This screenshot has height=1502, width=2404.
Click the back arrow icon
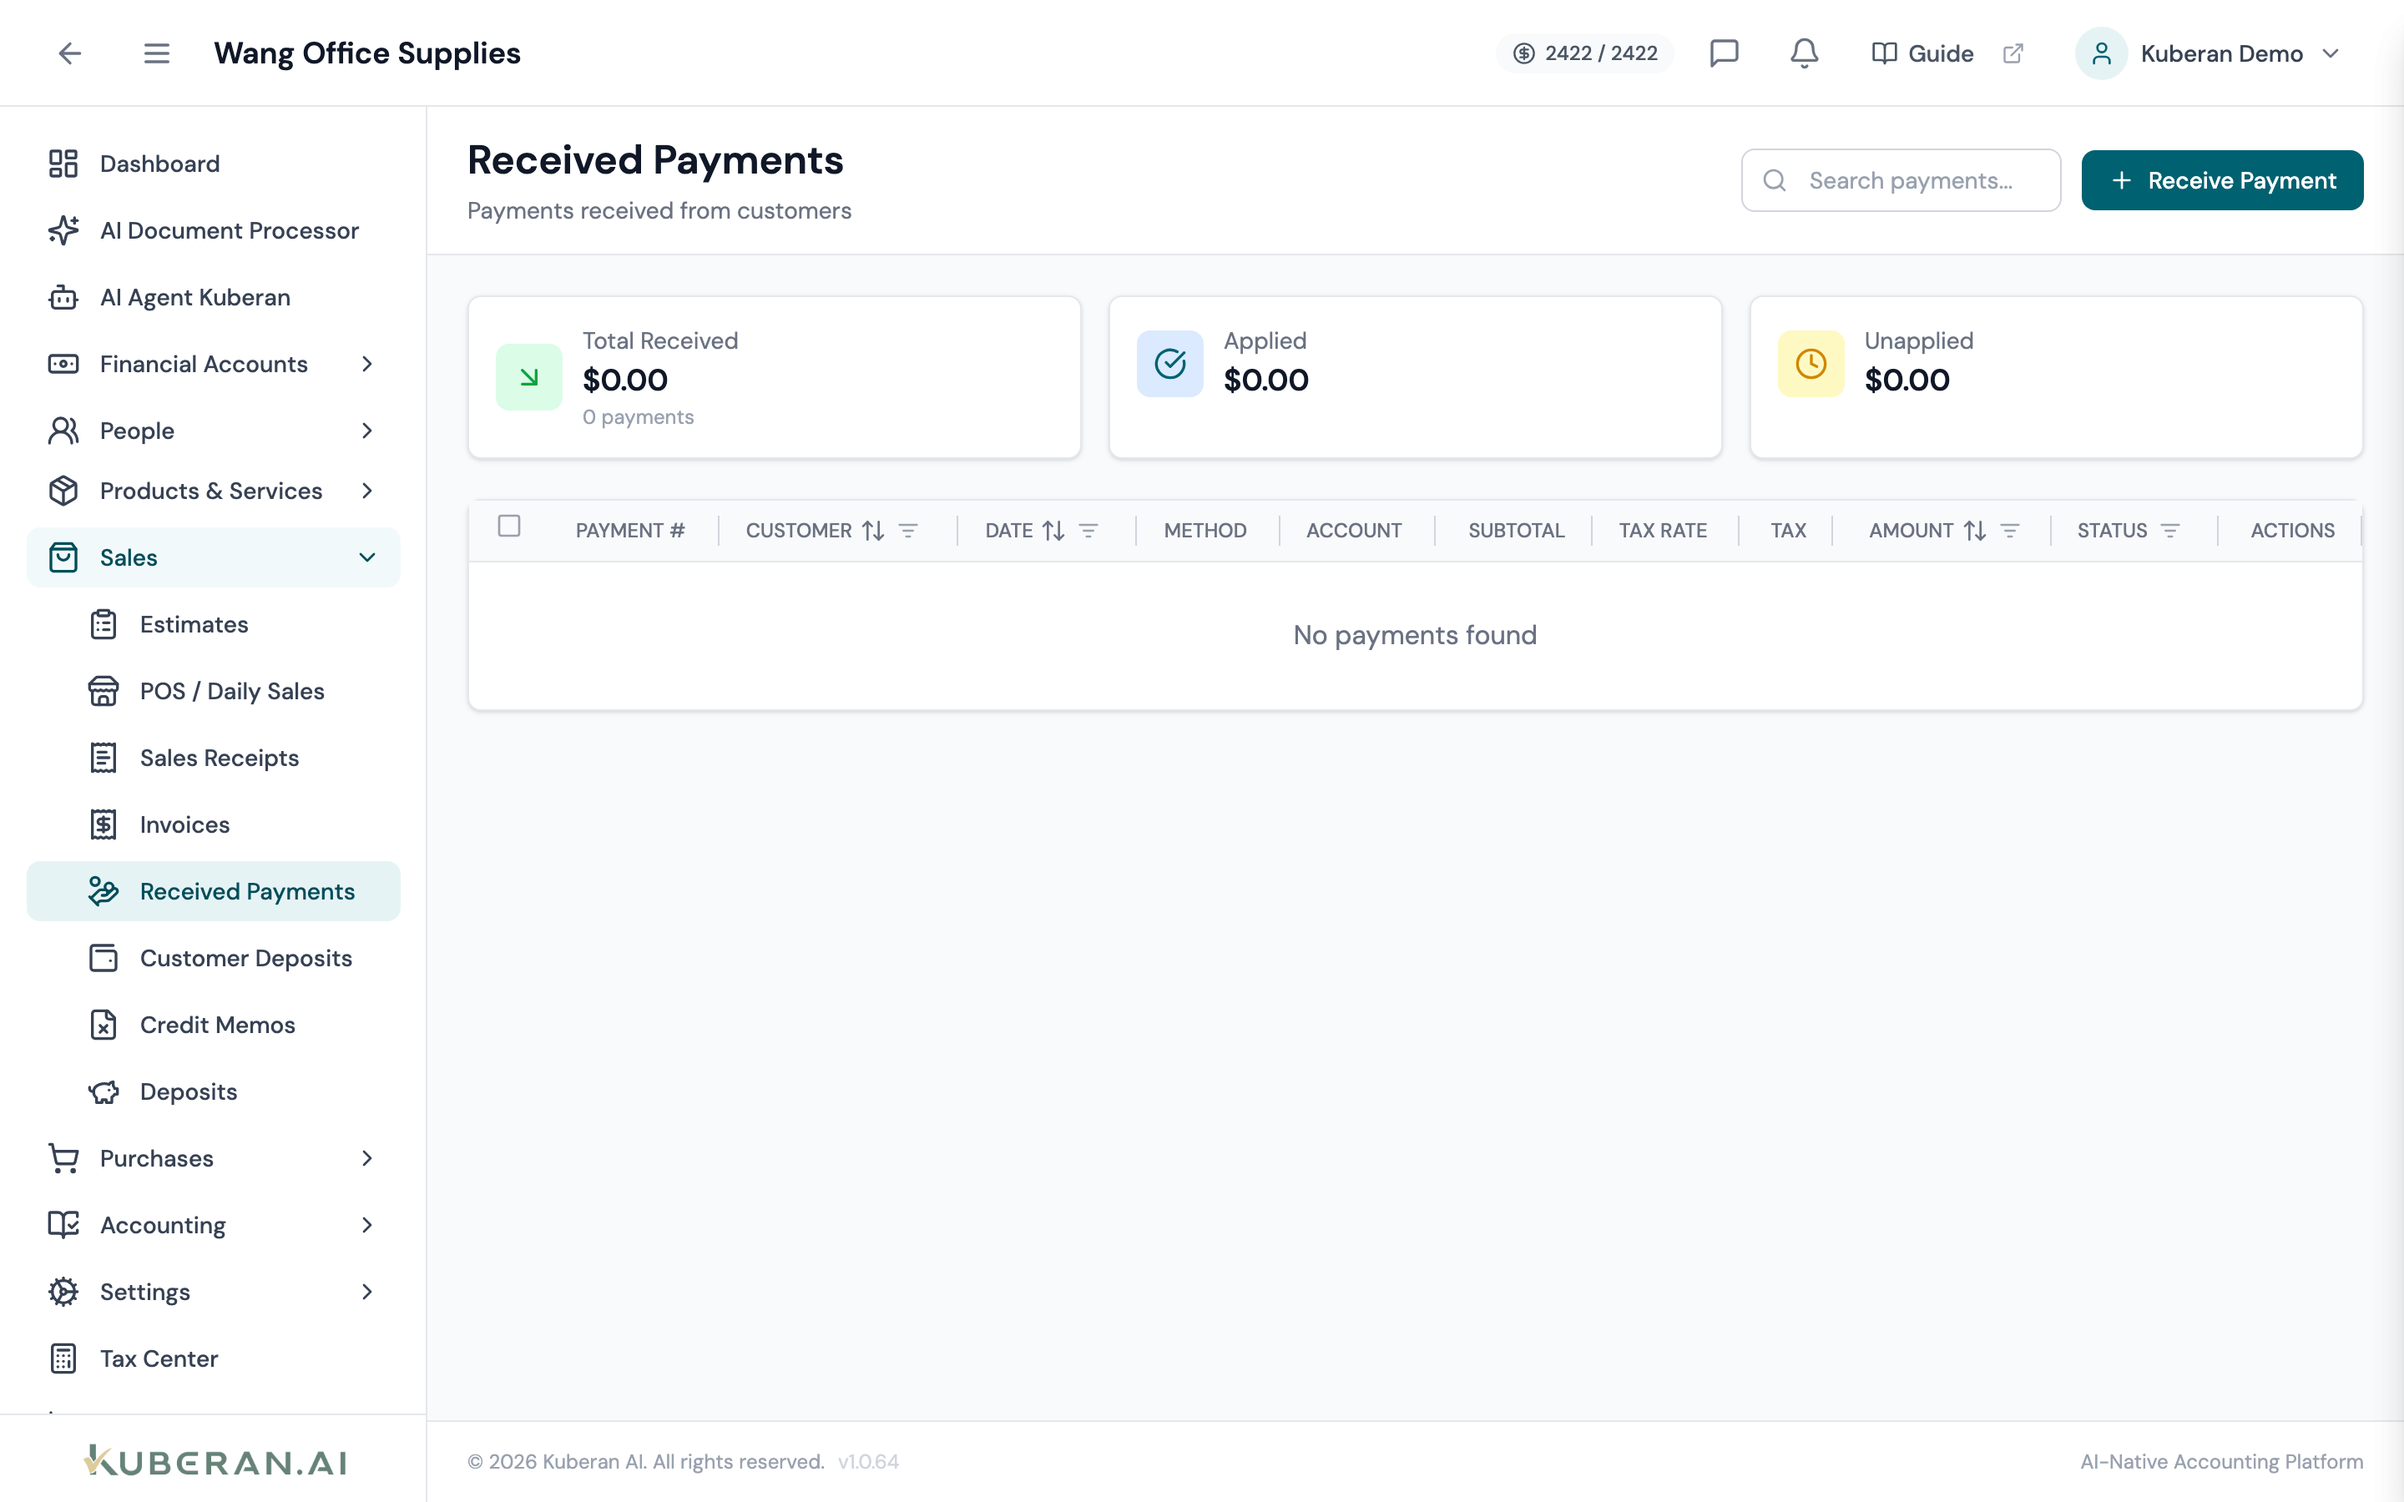(x=69, y=53)
